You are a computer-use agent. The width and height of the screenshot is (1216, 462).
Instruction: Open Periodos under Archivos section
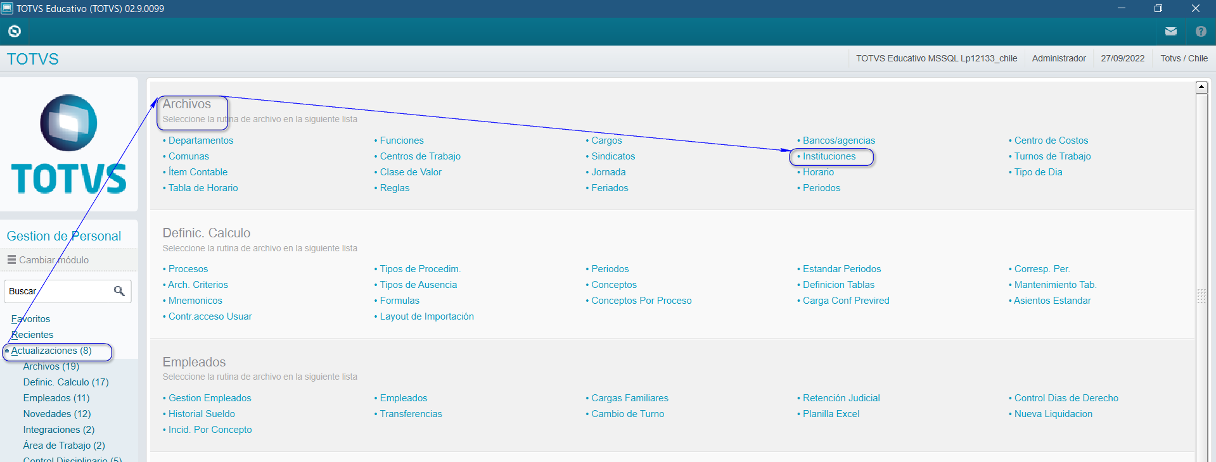point(821,188)
